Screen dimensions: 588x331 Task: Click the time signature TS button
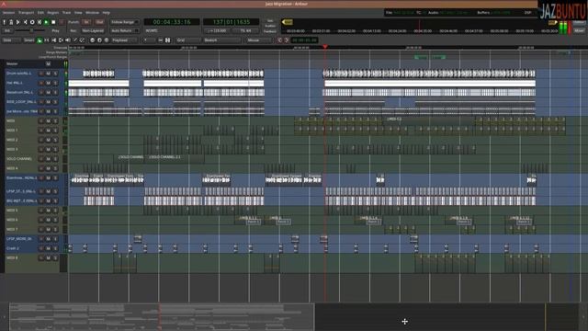[245, 30]
